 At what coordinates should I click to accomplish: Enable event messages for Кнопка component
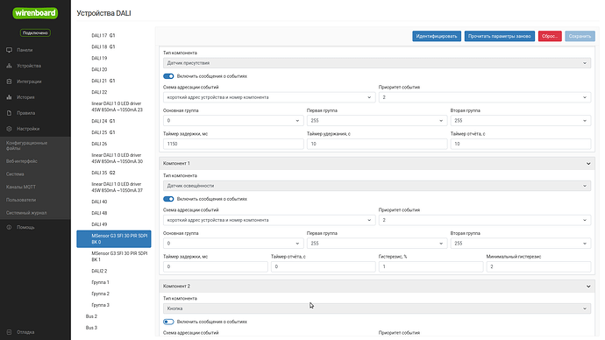pyautogui.click(x=168, y=322)
